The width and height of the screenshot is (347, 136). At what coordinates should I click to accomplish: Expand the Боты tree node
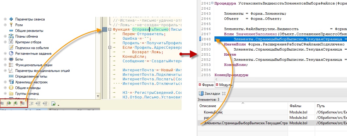5,59
